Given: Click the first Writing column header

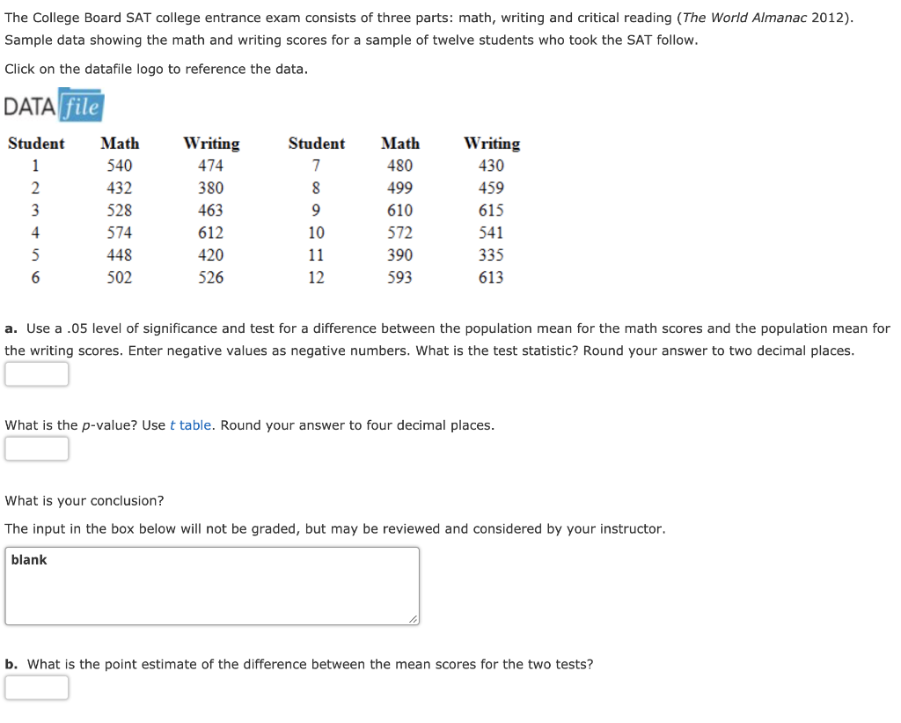Looking at the screenshot, I should (x=211, y=144).
